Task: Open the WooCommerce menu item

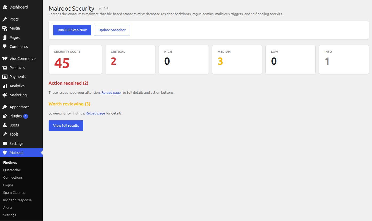Action: (21, 59)
